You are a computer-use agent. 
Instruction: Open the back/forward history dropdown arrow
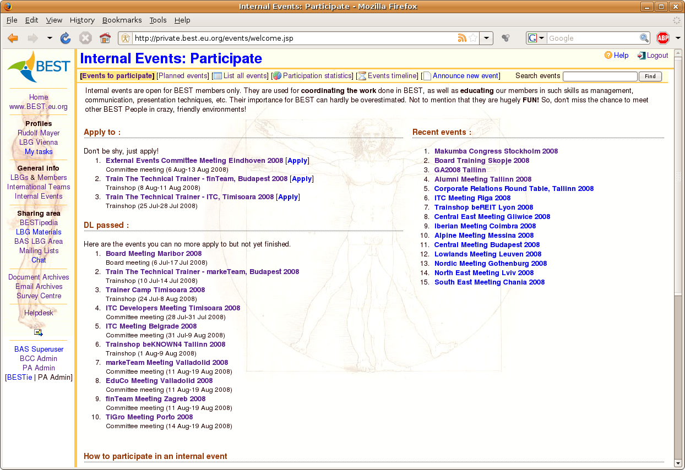pyautogui.click(x=50, y=38)
